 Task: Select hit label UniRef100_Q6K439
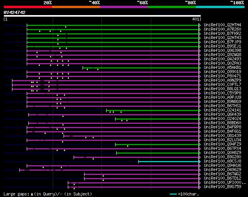point(222,115)
